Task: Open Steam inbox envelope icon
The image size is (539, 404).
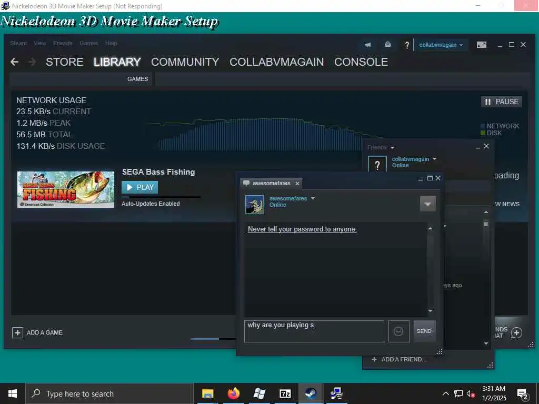Action: coord(387,44)
